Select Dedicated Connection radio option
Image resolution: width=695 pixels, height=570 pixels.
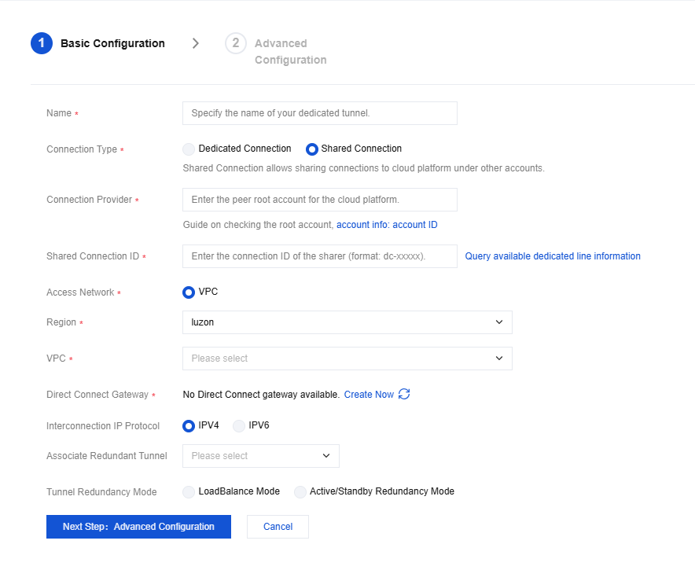pyautogui.click(x=189, y=149)
